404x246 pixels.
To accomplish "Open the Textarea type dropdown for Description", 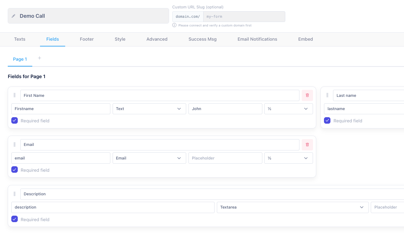I will coord(292,207).
